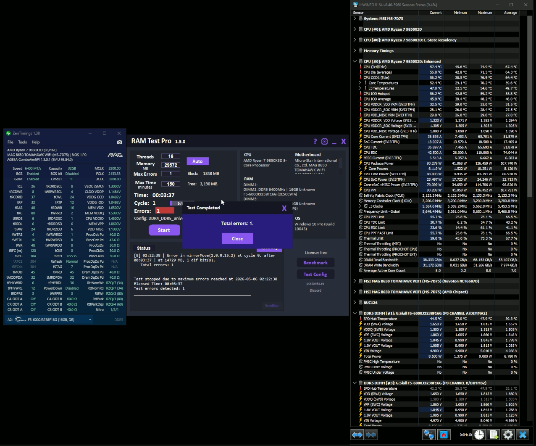Collapse DDR5 DIMM [#1] sensor group
The width and height of the screenshot is (536, 446).
(x=355, y=313)
